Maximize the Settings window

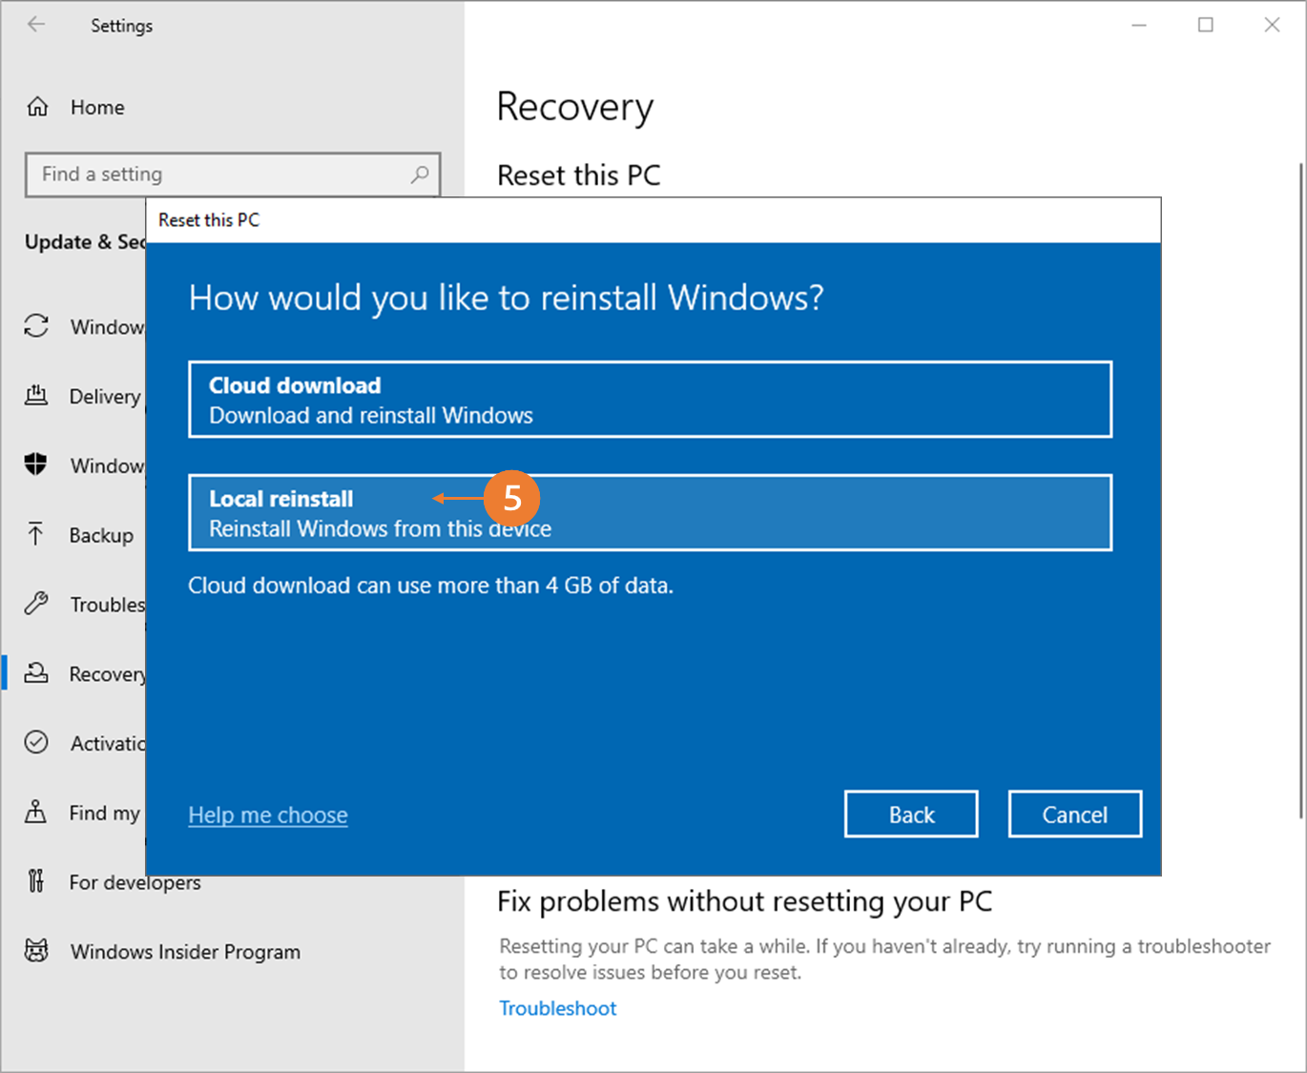click(1206, 25)
